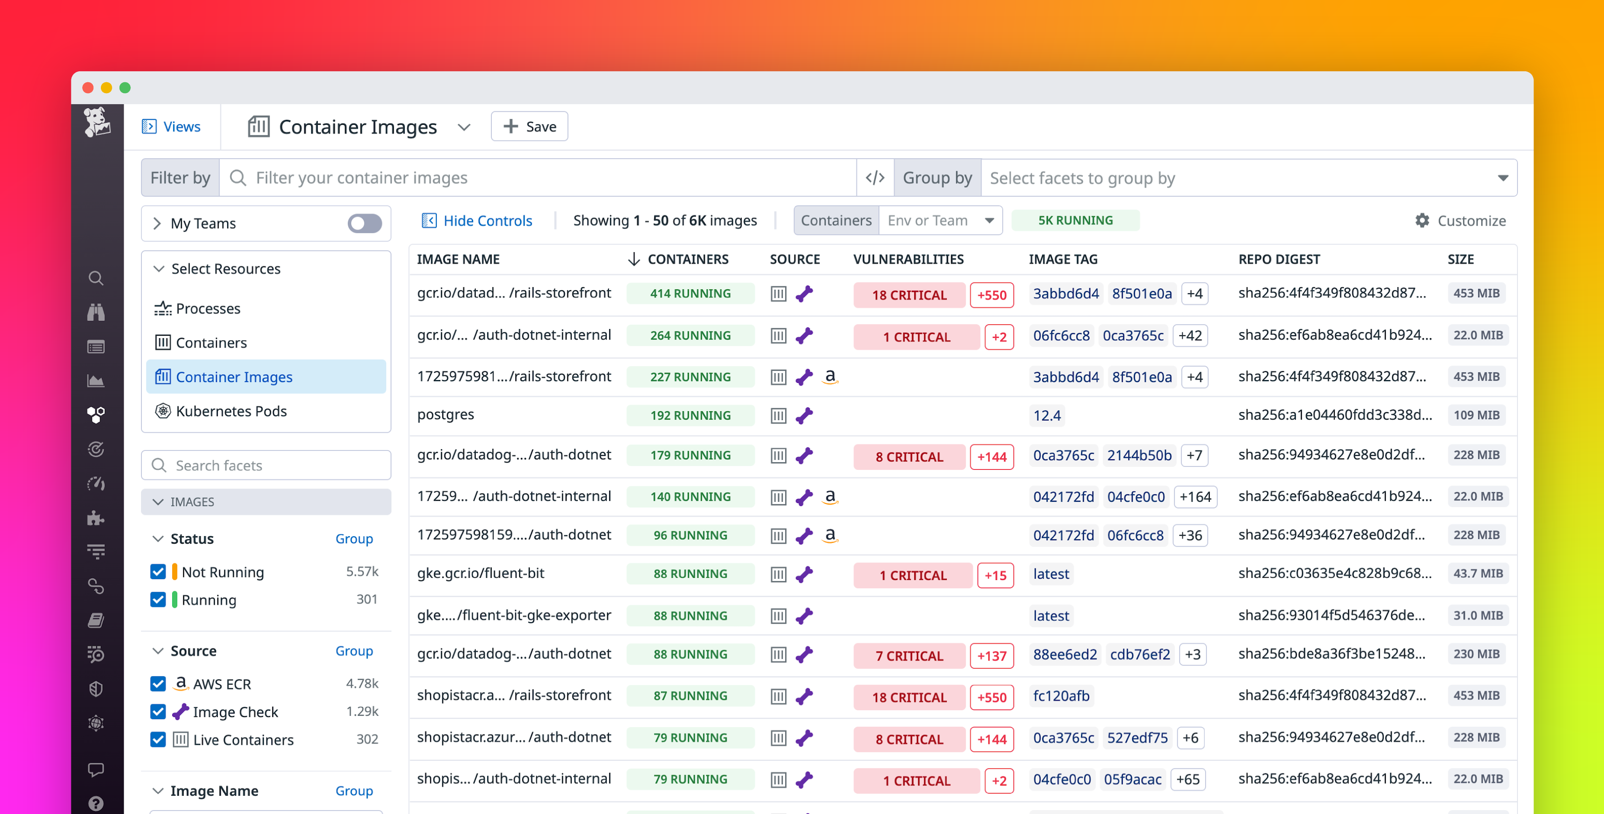Click the Hide Controls link
This screenshot has height=814, width=1604.
click(x=477, y=220)
